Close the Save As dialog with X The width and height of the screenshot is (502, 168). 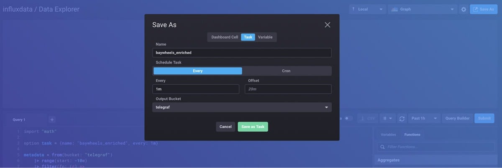[x=327, y=25]
